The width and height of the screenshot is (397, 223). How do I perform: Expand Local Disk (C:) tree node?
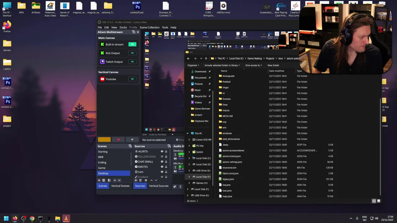click(189, 158)
